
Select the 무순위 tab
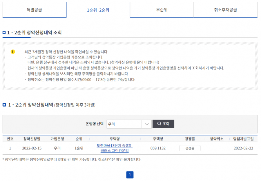pyautogui.click(x=162, y=10)
